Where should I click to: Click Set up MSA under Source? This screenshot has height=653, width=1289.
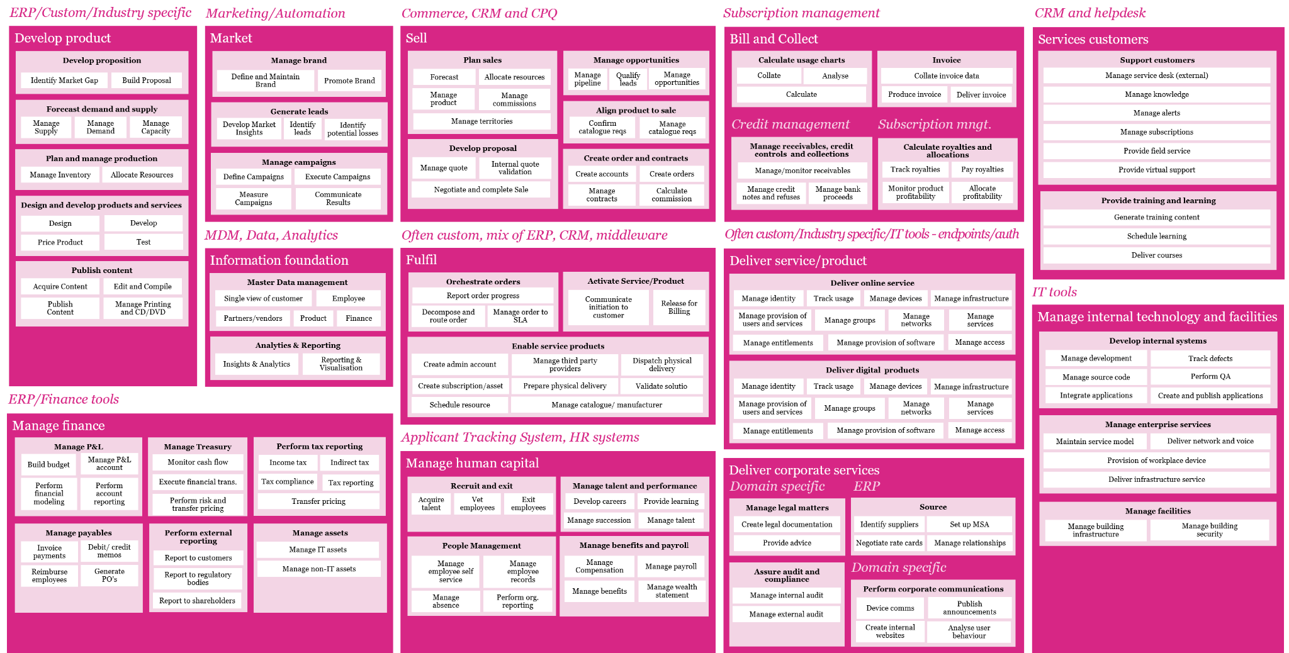point(969,525)
